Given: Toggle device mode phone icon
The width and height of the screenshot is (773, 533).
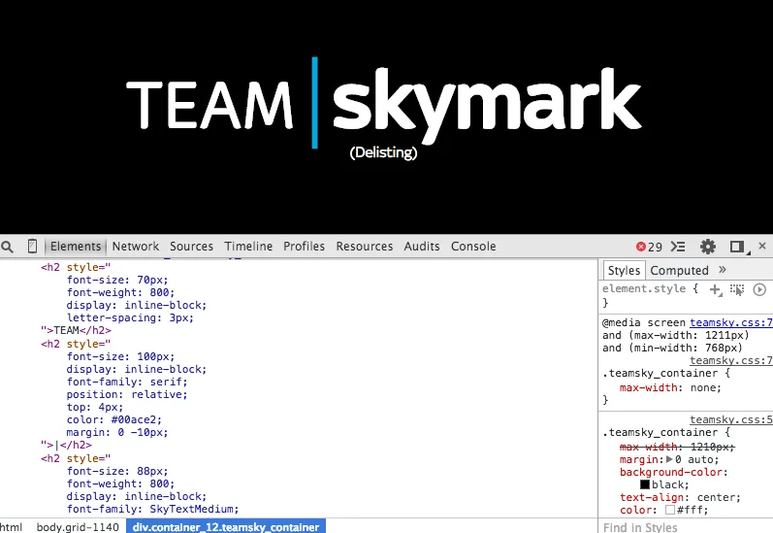Looking at the screenshot, I should [x=32, y=246].
